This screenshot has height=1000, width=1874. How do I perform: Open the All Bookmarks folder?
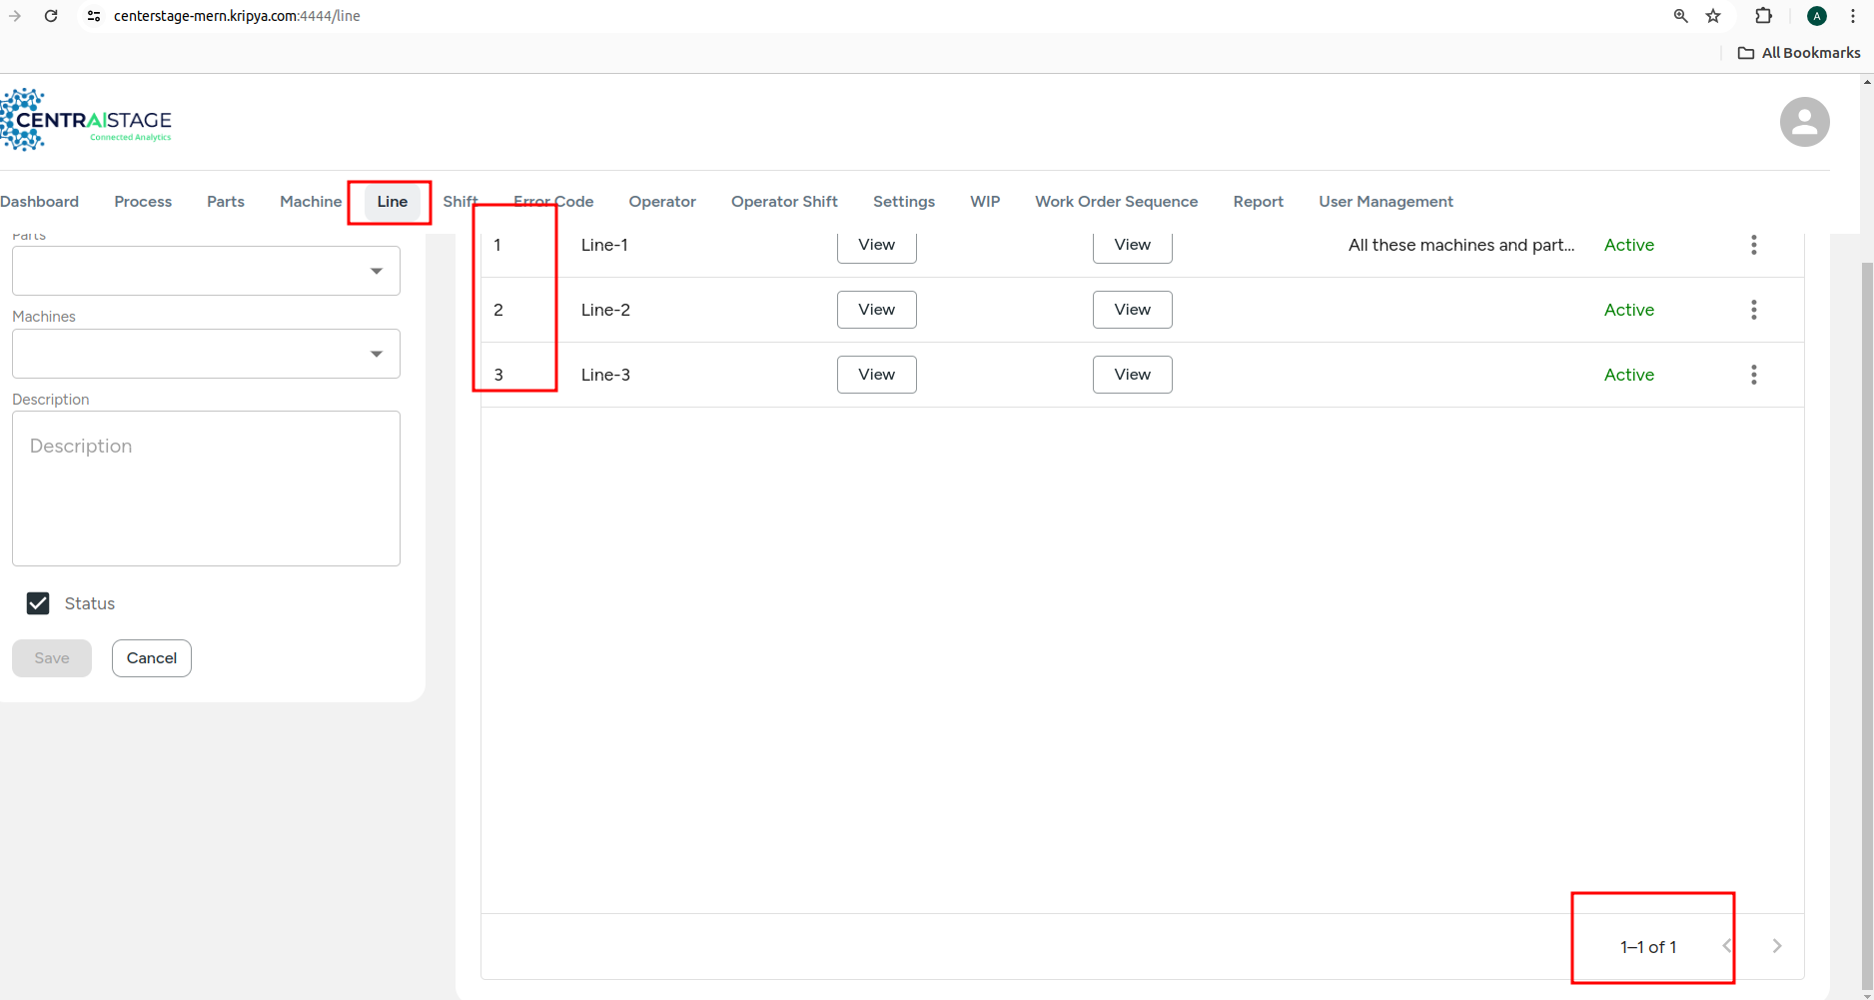coord(1799,53)
